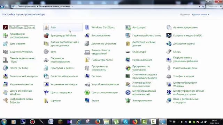Open Учетные записи пользователей link
Image resolution: width=223 pixels, height=125 pixels.
pos(142,84)
